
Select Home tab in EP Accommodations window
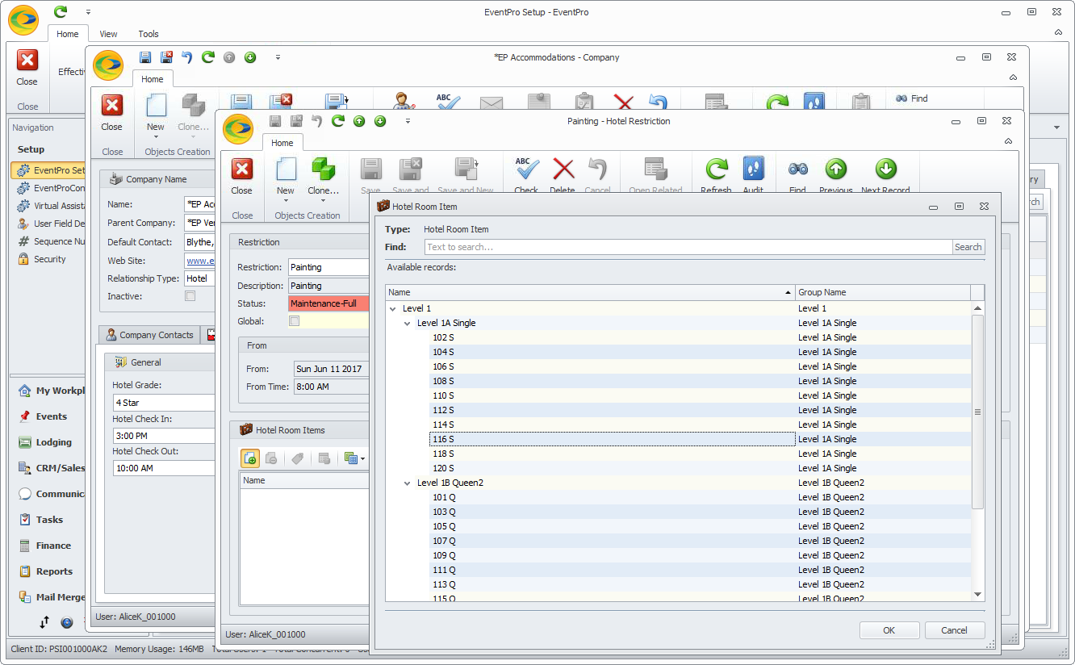(153, 79)
